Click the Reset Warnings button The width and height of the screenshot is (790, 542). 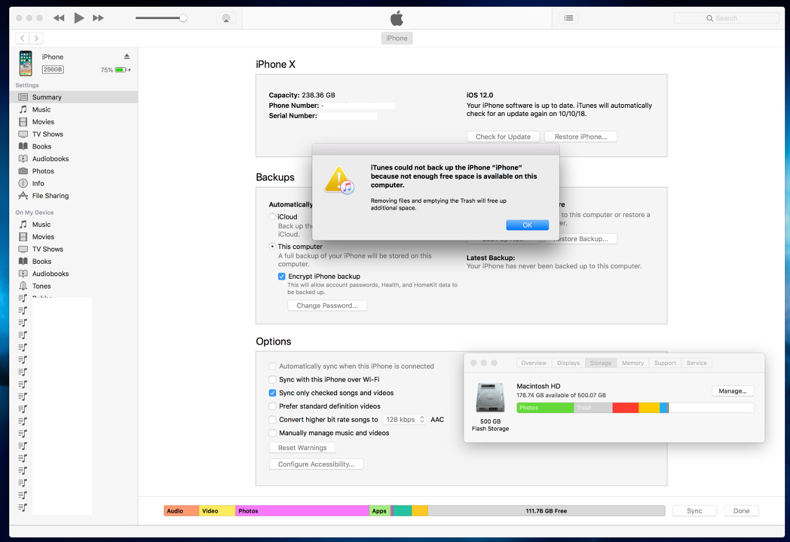[x=302, y=448]
